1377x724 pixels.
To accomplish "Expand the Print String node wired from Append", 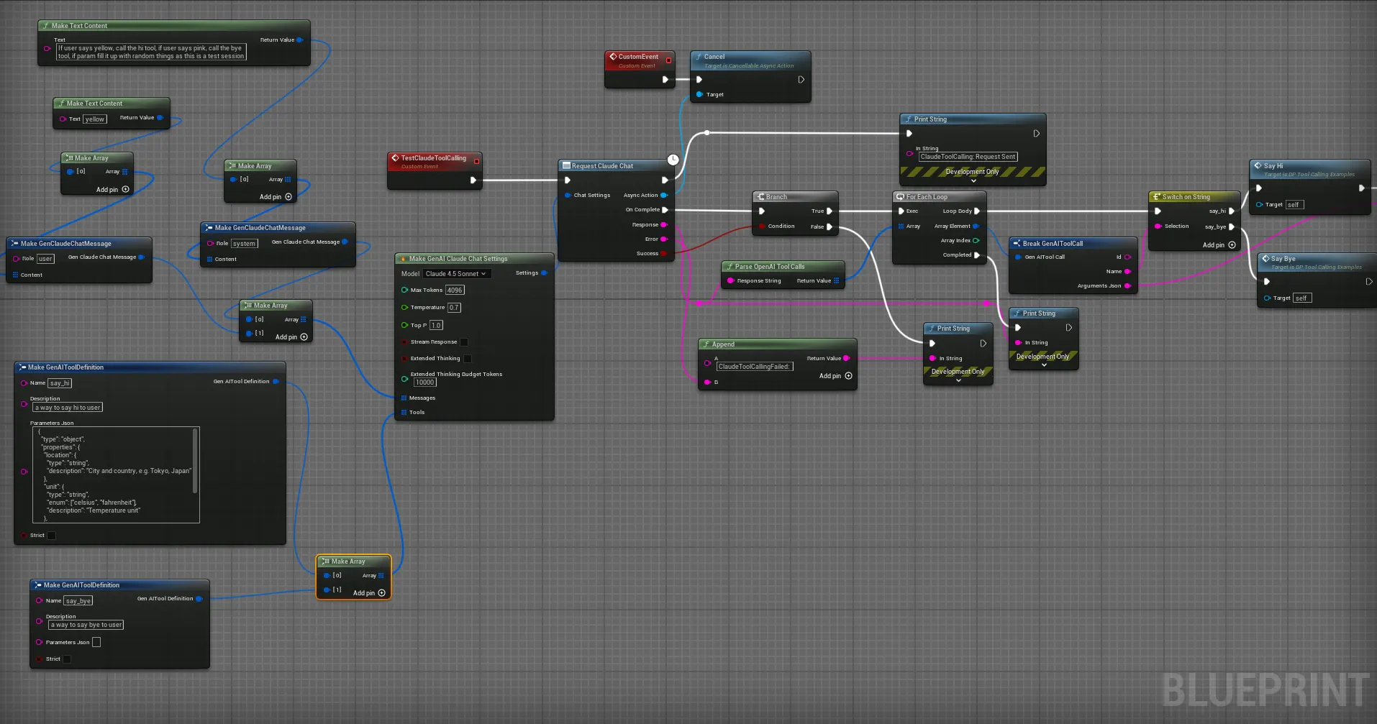I will tap(958, 380).
